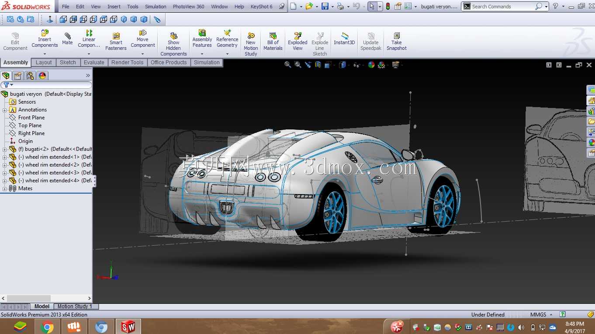Screen dimensions: 595x334
Task: Open the FeatureManager Design Tree tab icon
Action: coord(6,76)
